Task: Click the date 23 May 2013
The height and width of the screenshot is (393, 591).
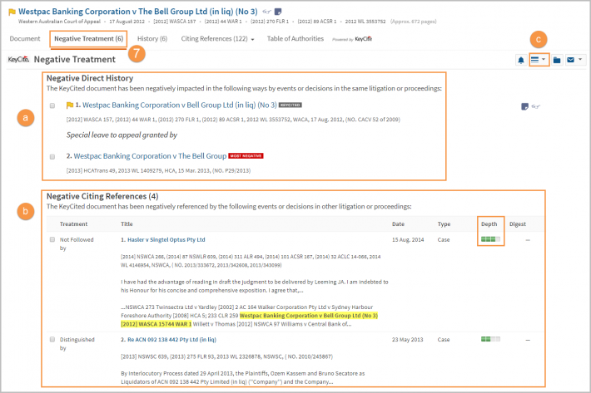Action: pos(407,340)
